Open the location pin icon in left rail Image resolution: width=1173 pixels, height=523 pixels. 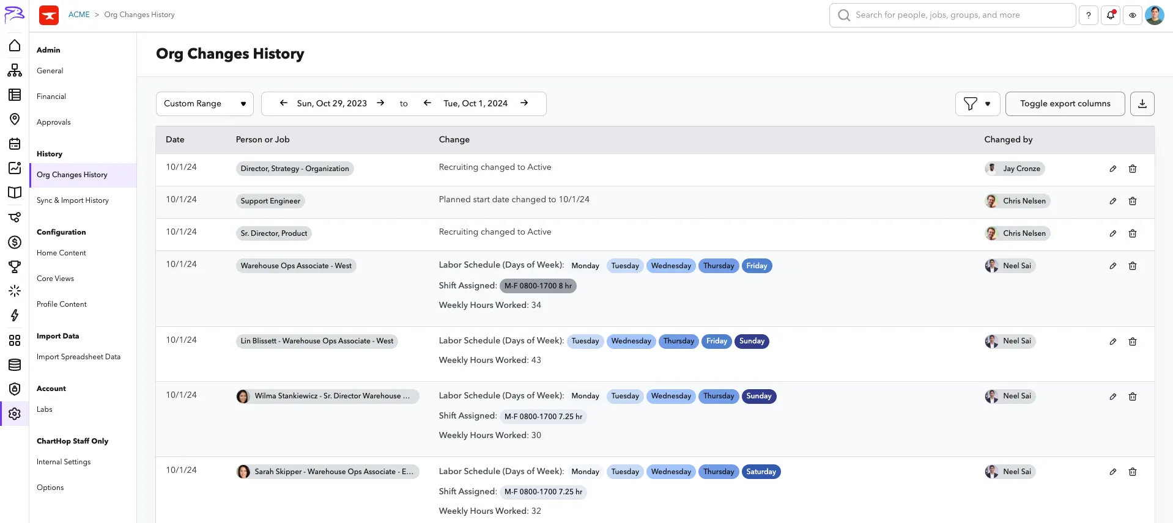15,119
